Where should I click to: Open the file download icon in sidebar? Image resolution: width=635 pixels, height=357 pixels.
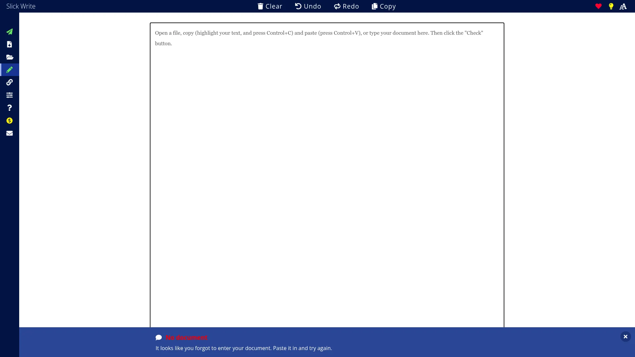[x=10, y=44]
